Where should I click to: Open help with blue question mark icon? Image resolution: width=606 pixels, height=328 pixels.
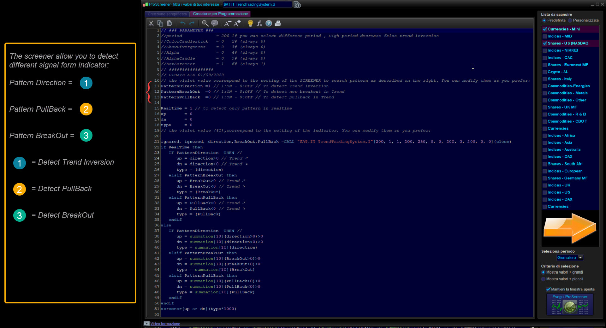point(269,23)
